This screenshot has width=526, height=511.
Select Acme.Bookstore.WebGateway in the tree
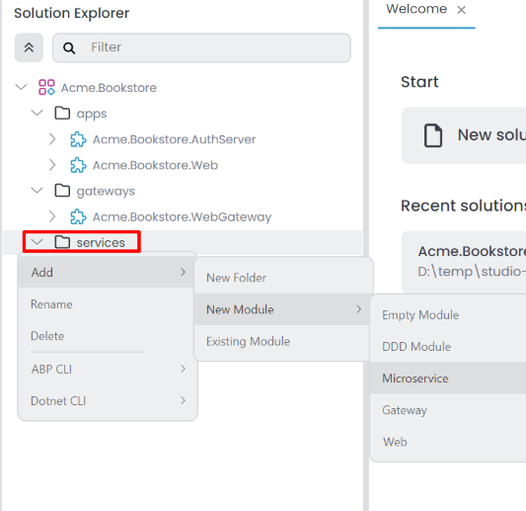(183, 217)
